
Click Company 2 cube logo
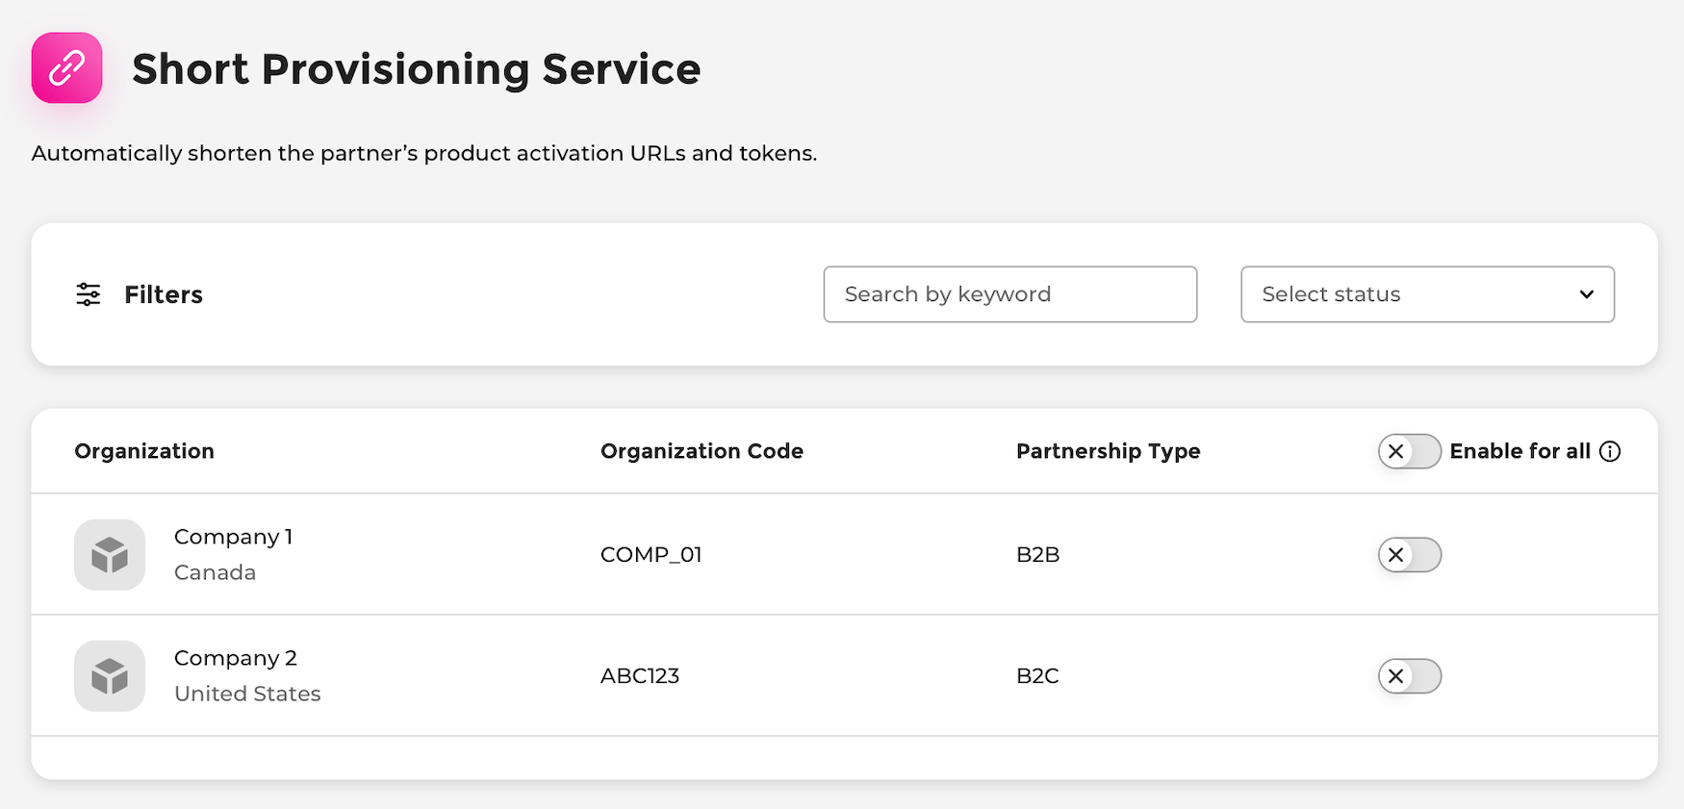(110, 676)
